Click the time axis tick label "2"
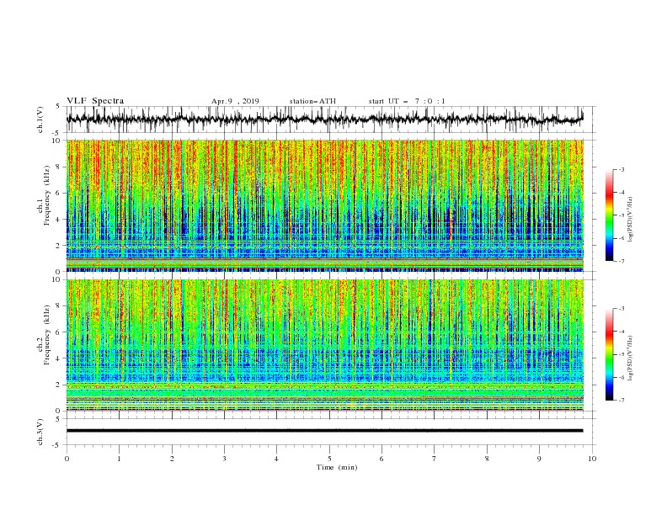This screenshot has width=667, height=515. pos(172,459)
